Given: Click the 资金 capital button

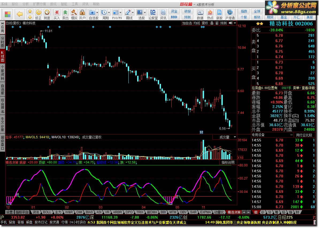Looking at the screenshot, I should click(174, 12).
